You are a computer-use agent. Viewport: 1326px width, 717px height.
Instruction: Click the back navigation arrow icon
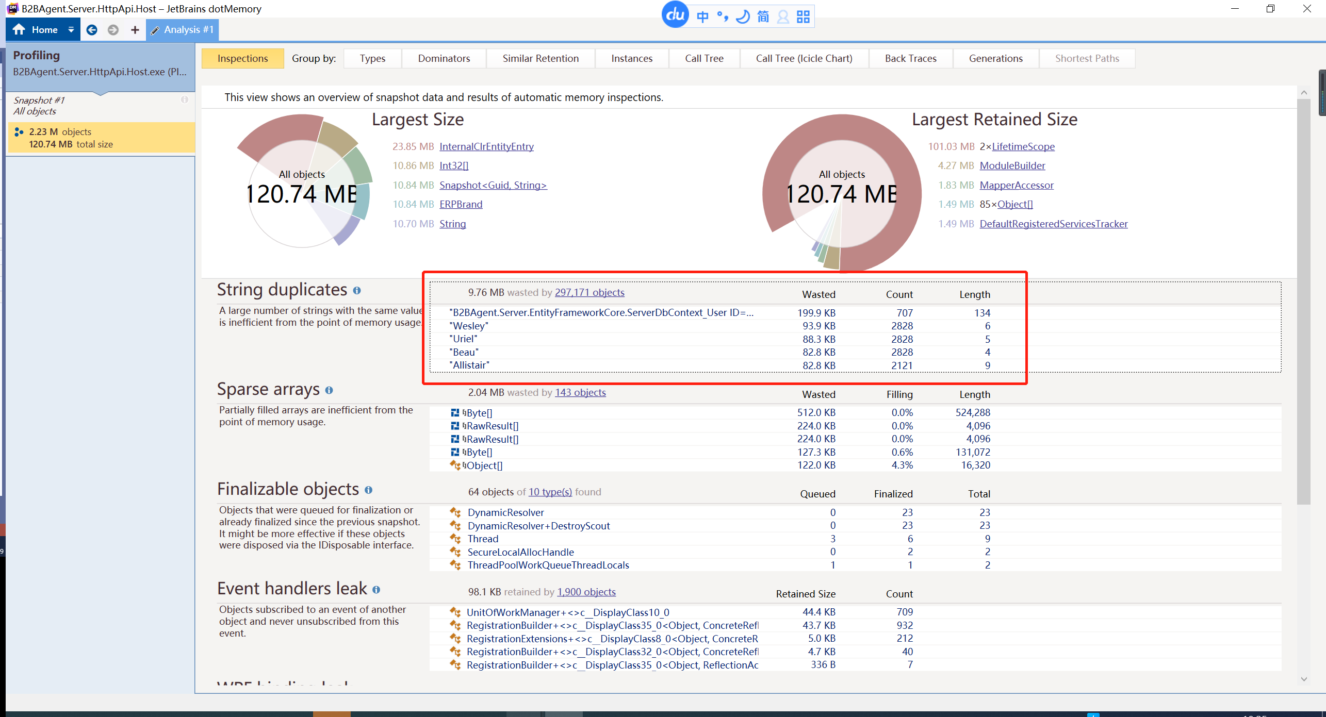[92, 30]
